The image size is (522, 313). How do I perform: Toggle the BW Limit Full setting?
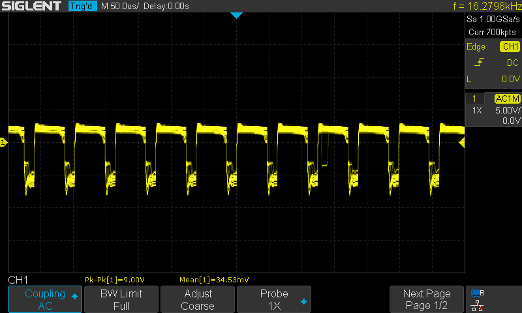tap(121, 299)
